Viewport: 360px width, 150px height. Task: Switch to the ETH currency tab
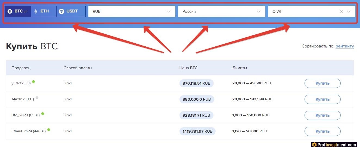44,11
